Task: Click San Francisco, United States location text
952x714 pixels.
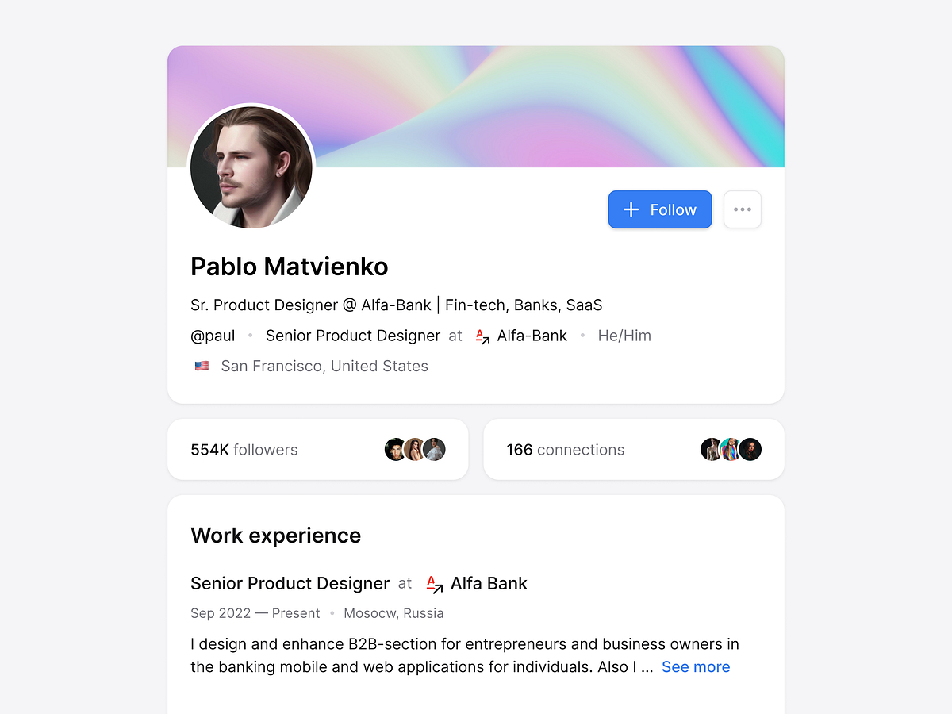Action: (x=324, y=366)
